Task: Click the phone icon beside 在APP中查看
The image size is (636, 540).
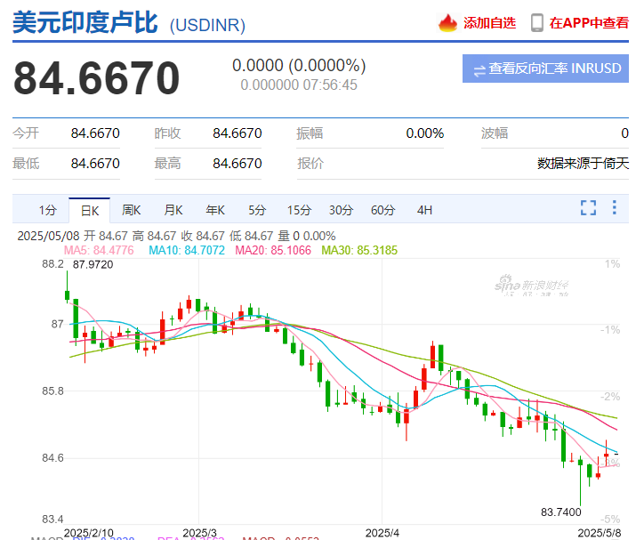Action: point(537,23)
